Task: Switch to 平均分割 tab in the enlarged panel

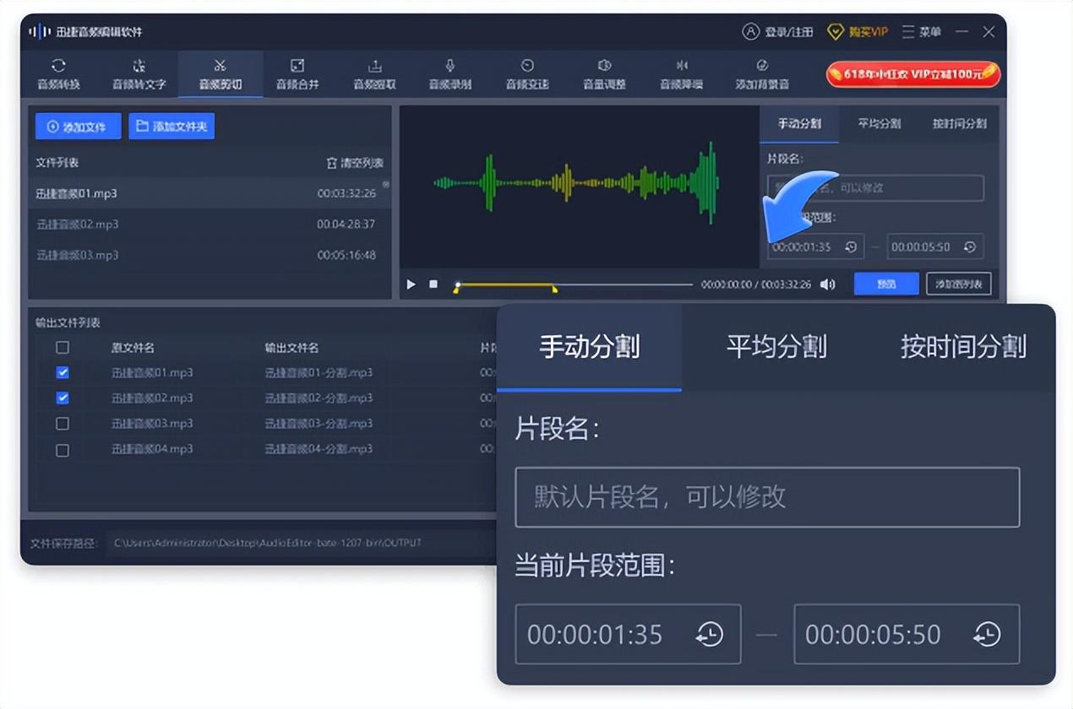Action: click(x=776, y=347)
